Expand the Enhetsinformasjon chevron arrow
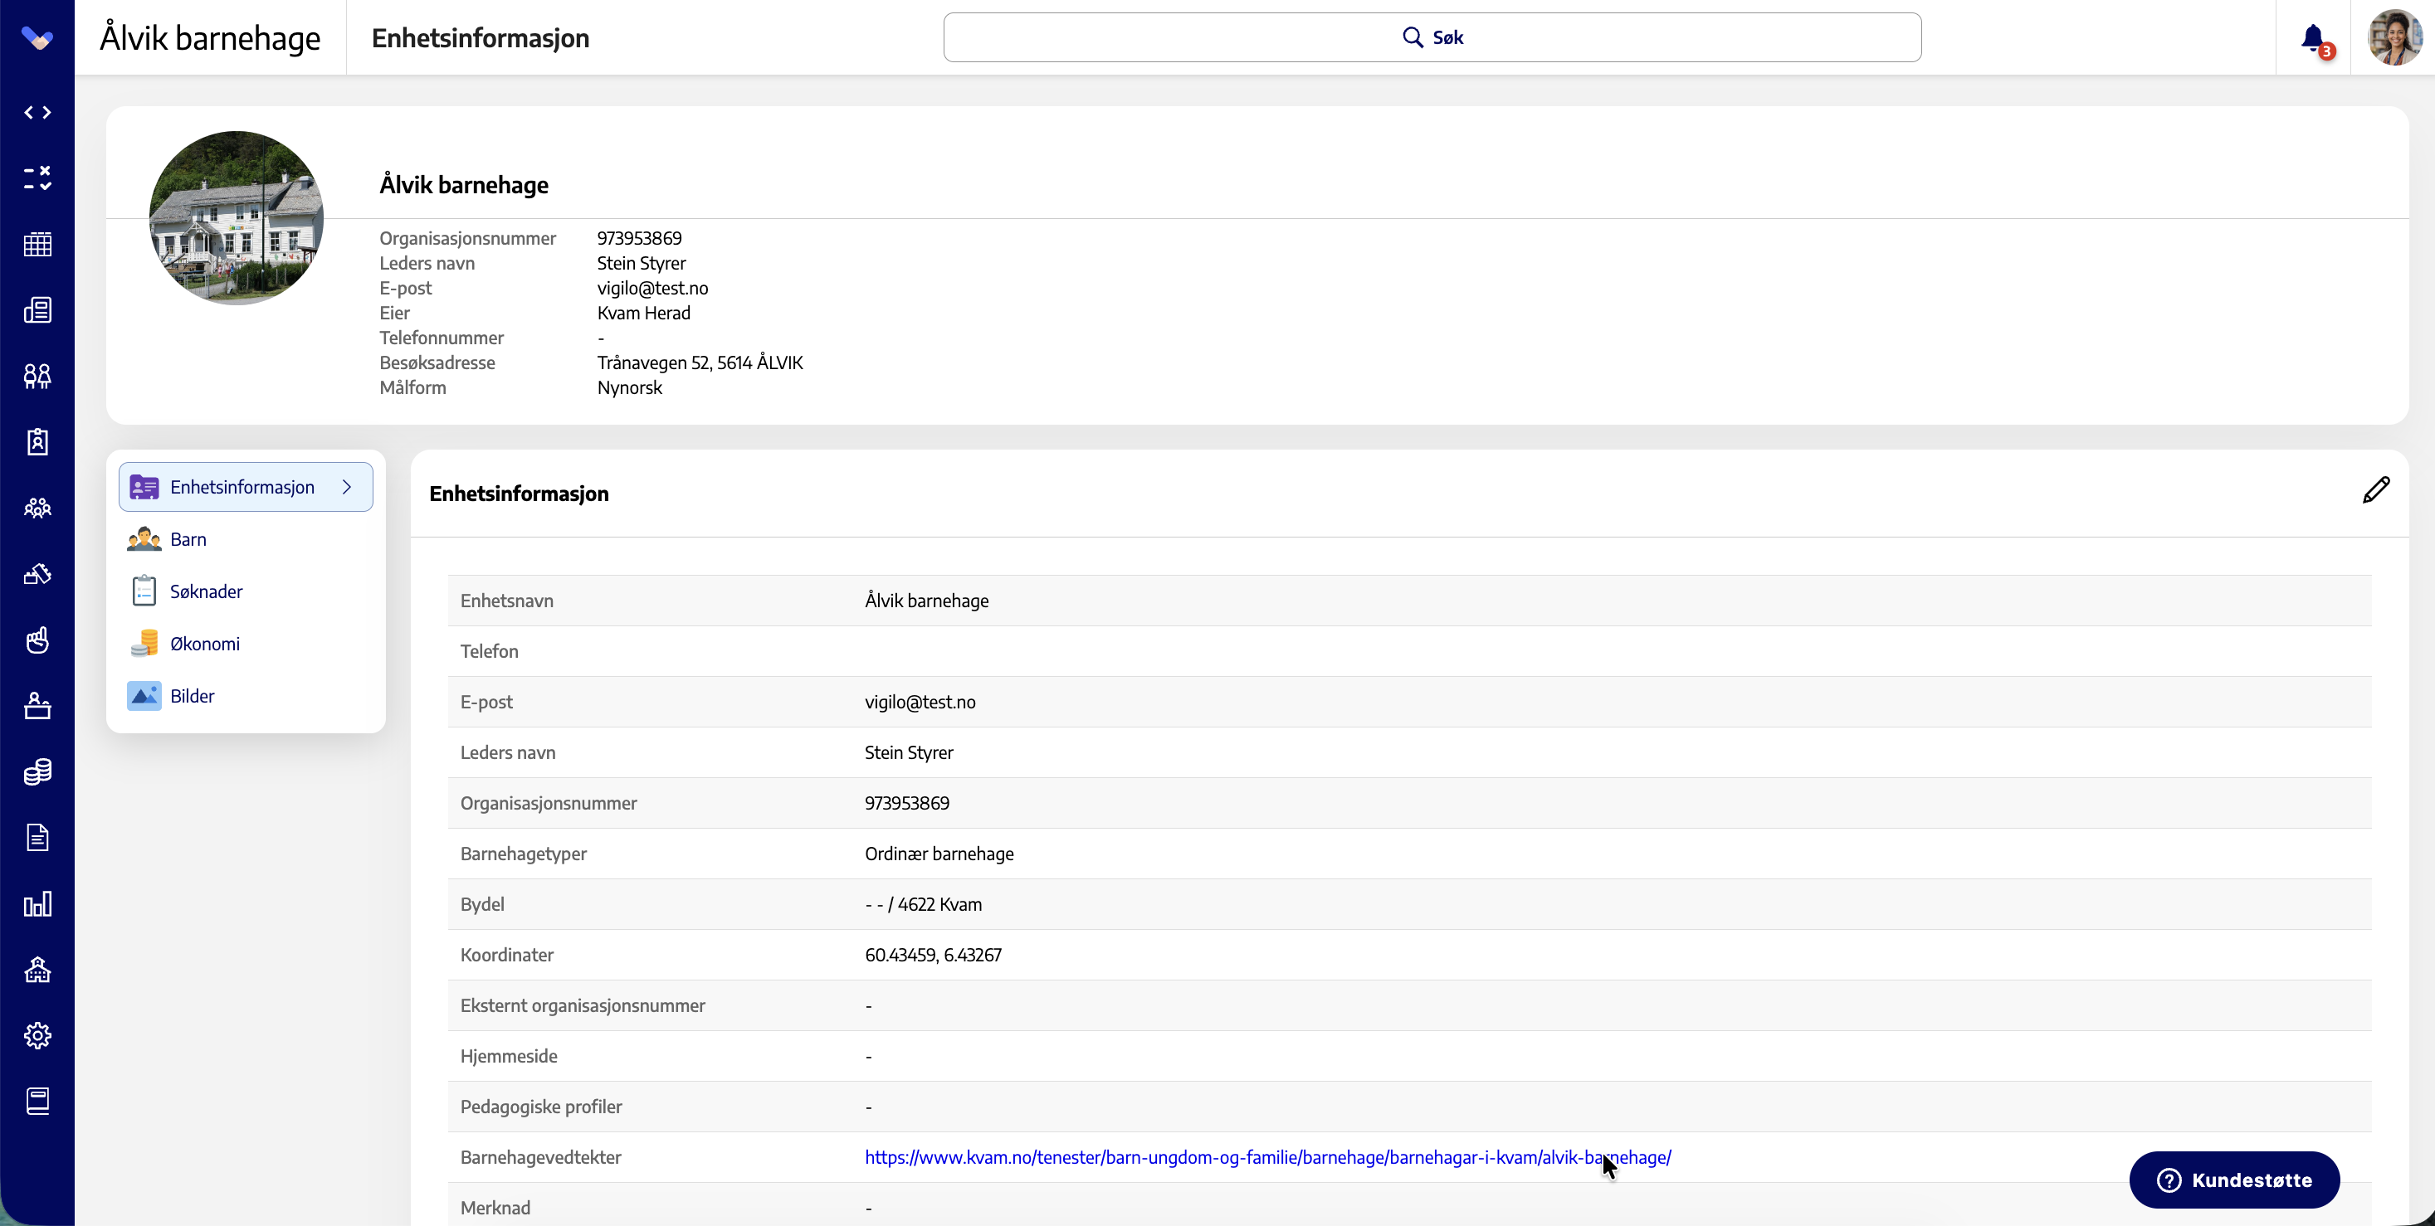Image resolution: width=2435 pixels, height=1226 pixels. click(347, 488)
